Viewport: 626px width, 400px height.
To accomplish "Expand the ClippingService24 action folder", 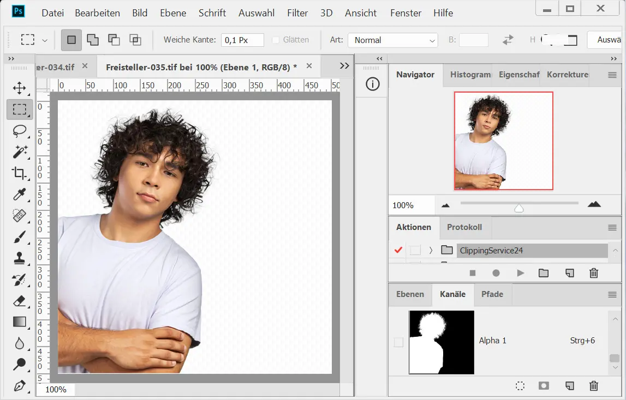I will click(431, 250).
